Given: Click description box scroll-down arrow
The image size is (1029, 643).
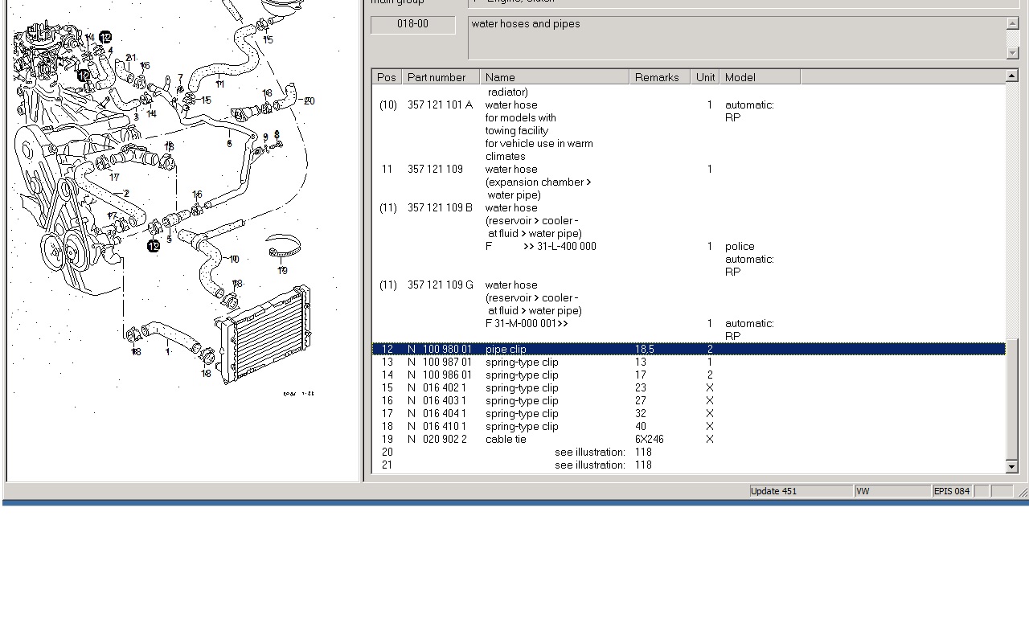Looking at the screenshot, I should coord(1013,53).
